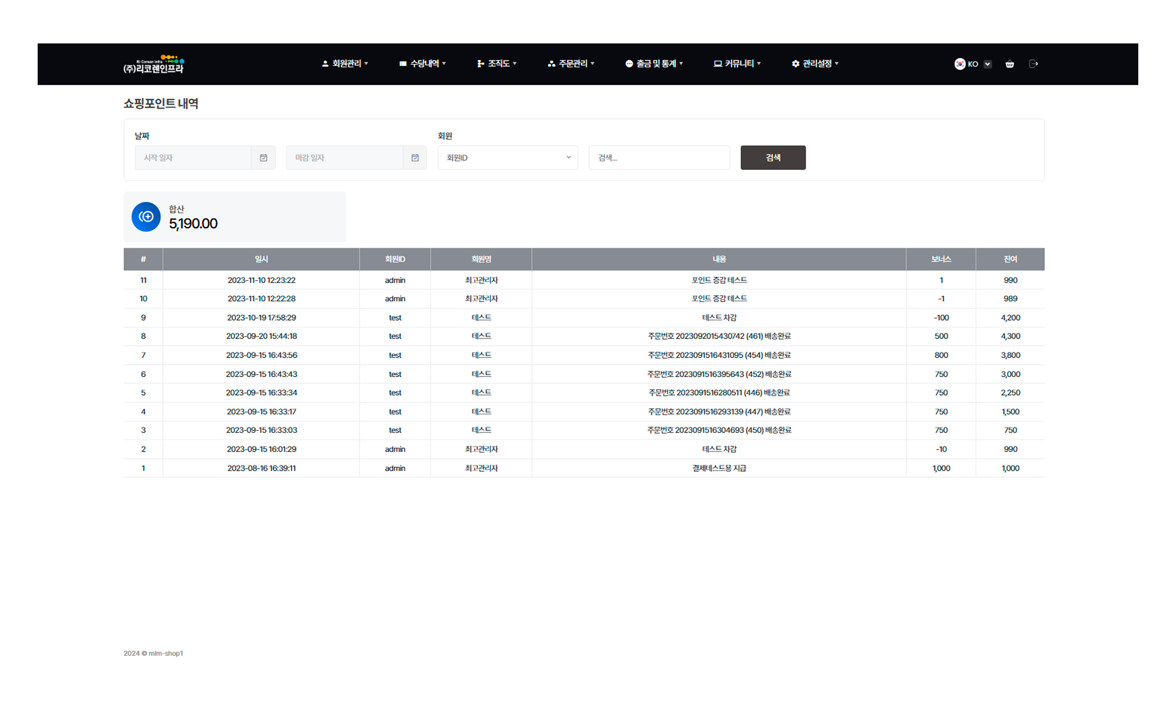
Task: Open the 회원관리 menu
Action: point(345,64)
